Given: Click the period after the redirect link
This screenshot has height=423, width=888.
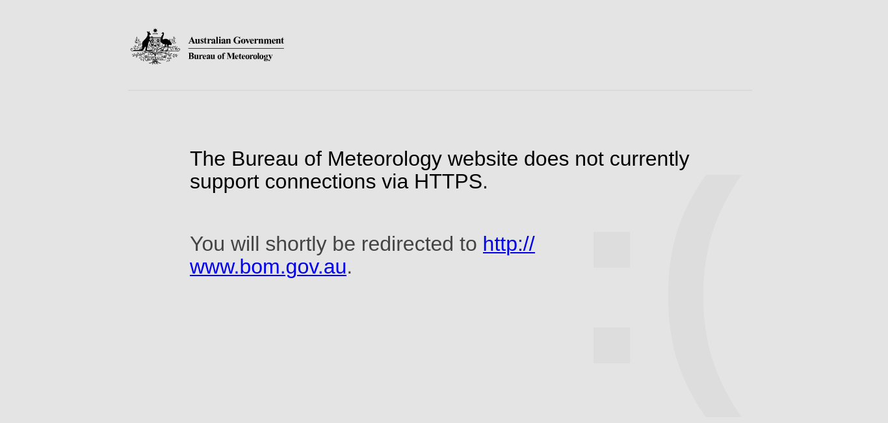Looking at the screenshot, I should coord(350,267).
